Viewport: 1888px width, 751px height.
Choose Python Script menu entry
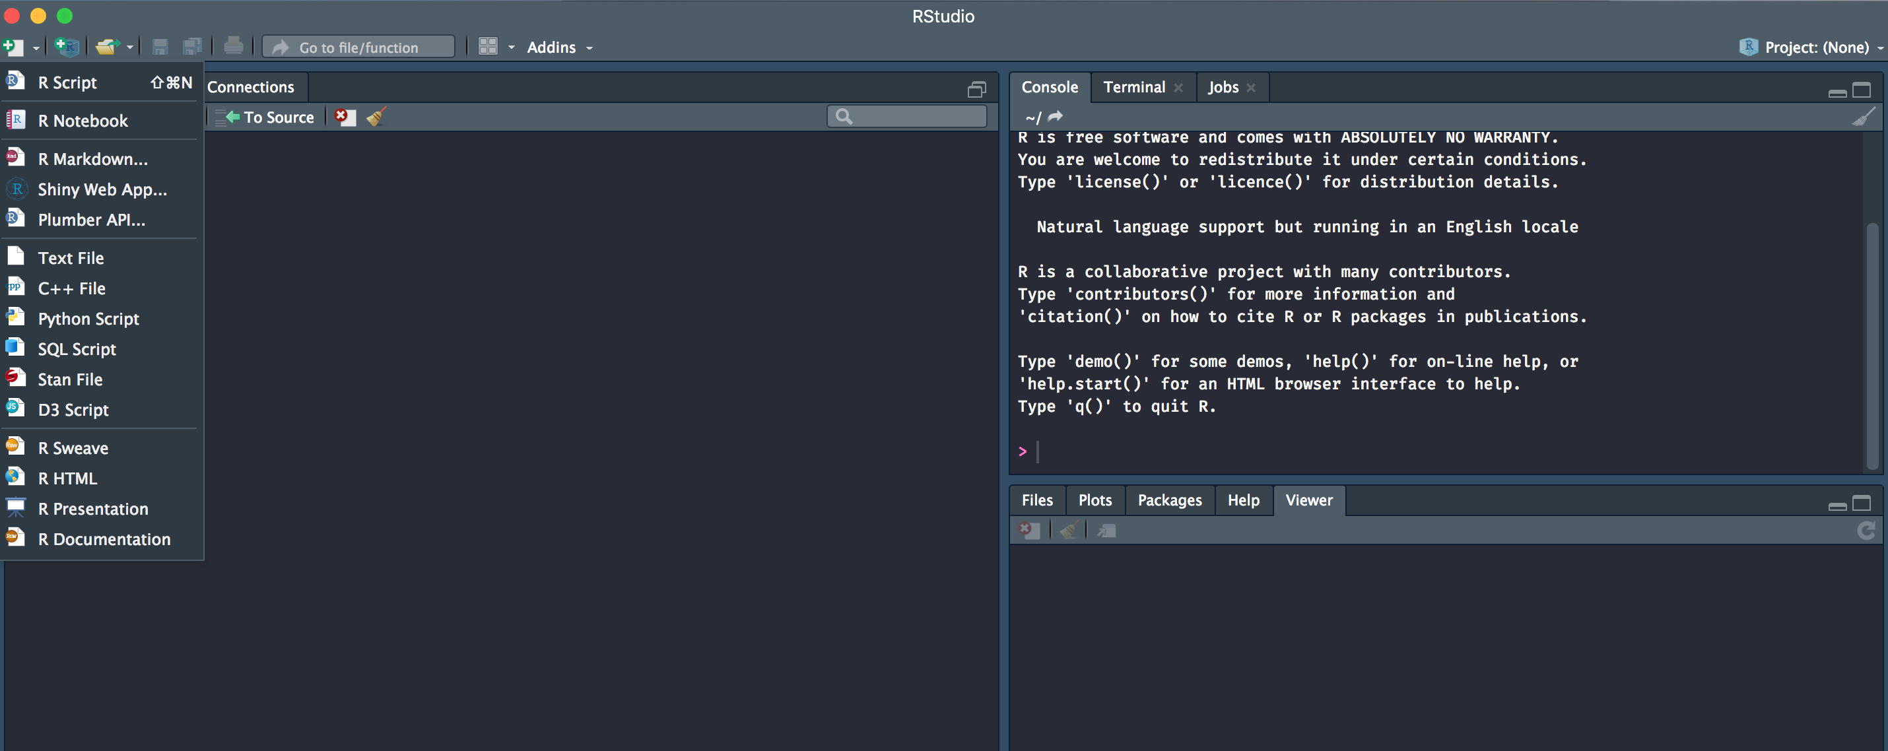[x=88, y=319]
